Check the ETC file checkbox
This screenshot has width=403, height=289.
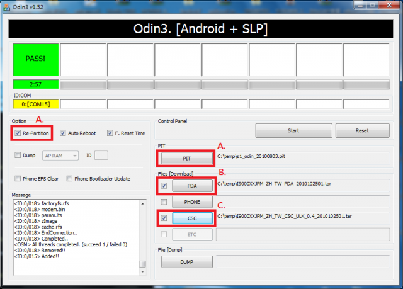point(164,234)
